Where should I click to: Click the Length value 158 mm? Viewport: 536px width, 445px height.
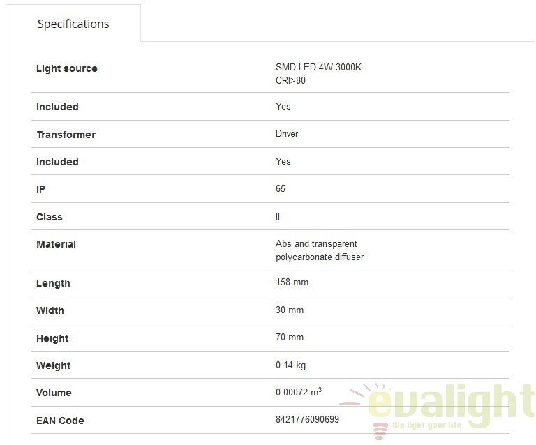pyautogui.click(x=292, y=282)
